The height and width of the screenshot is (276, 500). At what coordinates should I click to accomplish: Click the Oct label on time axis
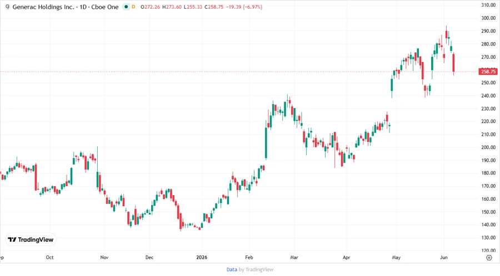pyautogui.click(x=50, y=257)
